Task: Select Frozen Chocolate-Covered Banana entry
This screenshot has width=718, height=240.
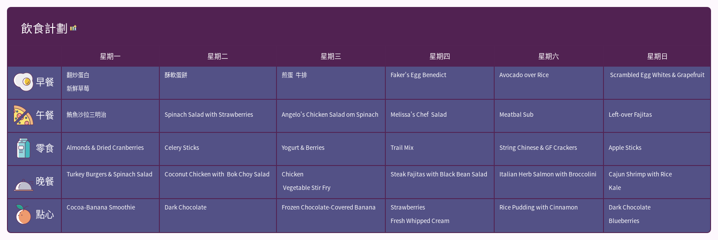Action: pyautogui.click(x=328, y=207)
